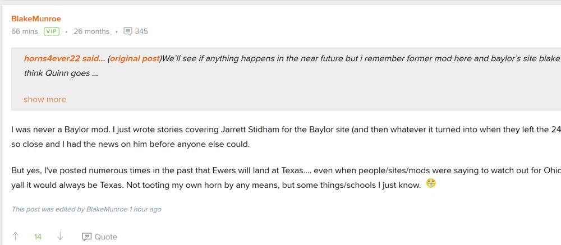Image resolution: width=561 pixels, height=245 pixels.
Task: Click the post count comment icon
Action: pyautogui.click(x=128, y=31)
